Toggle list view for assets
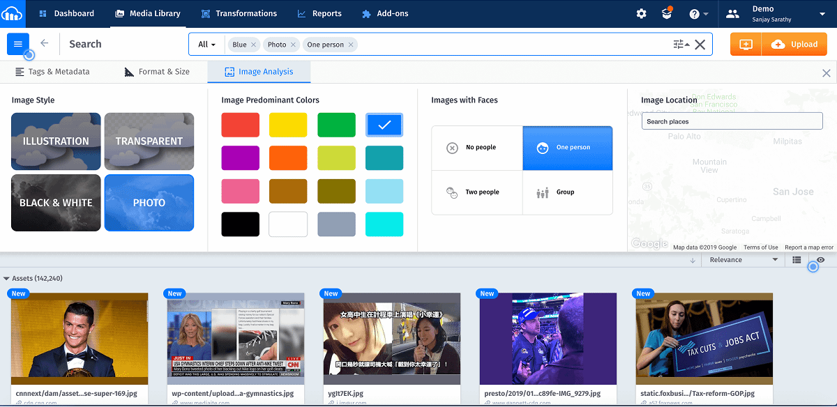Screen dimensions: 837x407 click(797, 259)
